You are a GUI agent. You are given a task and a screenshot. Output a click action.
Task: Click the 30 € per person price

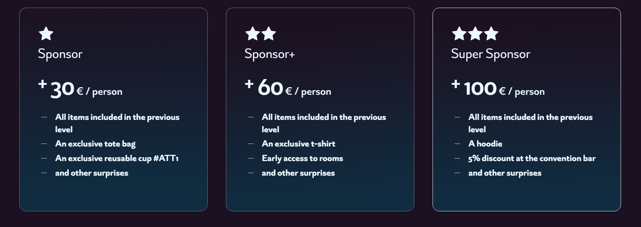(86, 89)
